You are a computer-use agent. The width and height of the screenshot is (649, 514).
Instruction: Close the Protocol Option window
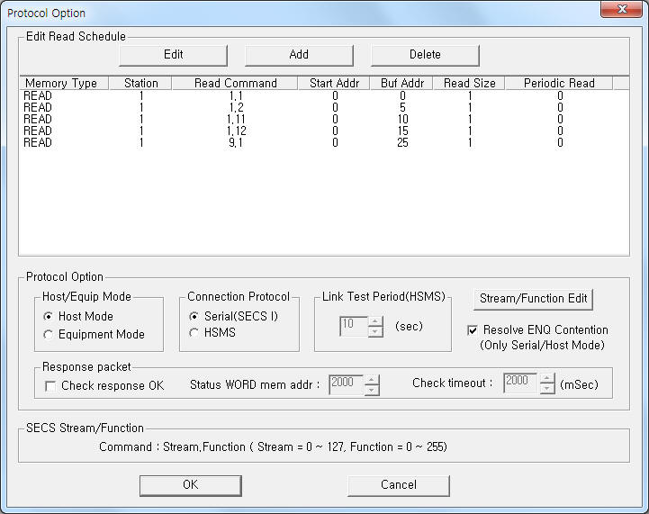pos(617,12)
